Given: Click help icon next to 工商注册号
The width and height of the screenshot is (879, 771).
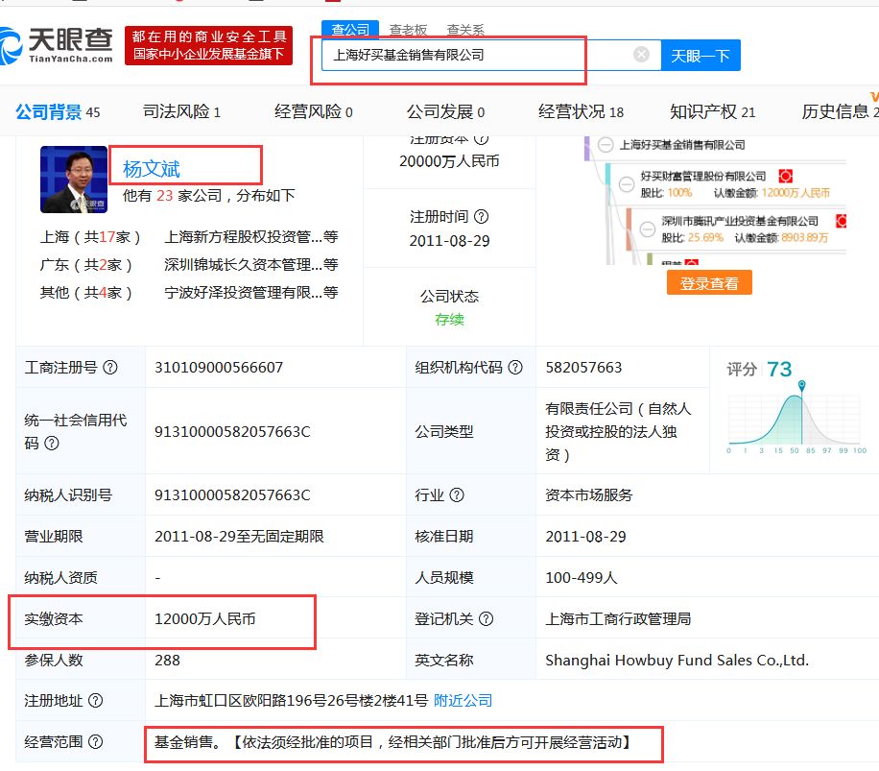Looking at the screenshot, I should (x=110, y=368).
